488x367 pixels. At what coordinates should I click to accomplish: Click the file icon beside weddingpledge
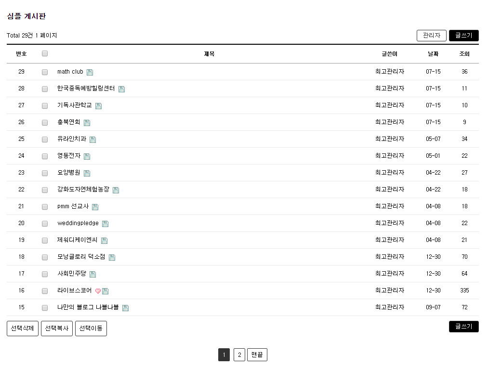pyautogui.click(x=105, y=224)
